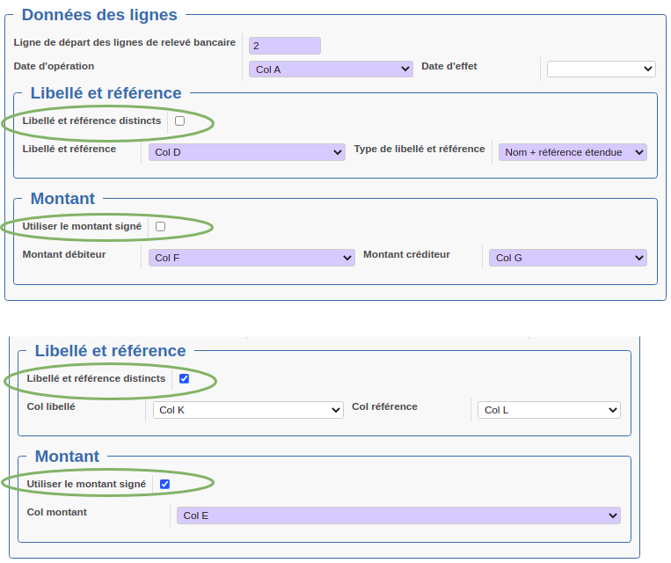671x563 pixels.
Task: Open the empty Date d'effet dropdown
Action: tap(602, 69)
